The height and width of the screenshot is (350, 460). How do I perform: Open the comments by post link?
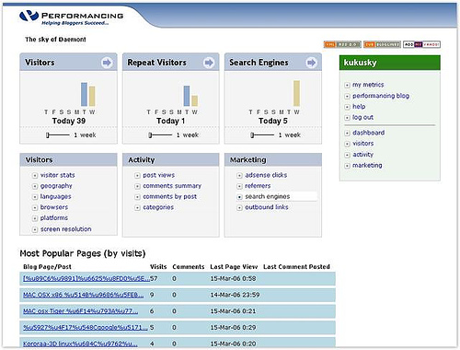(x=170, y=196)
